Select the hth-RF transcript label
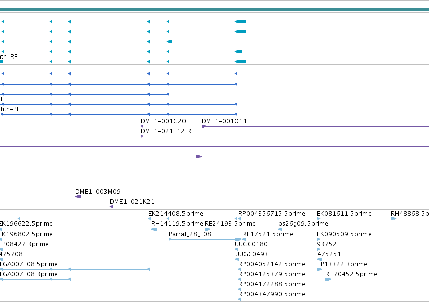 9,57
